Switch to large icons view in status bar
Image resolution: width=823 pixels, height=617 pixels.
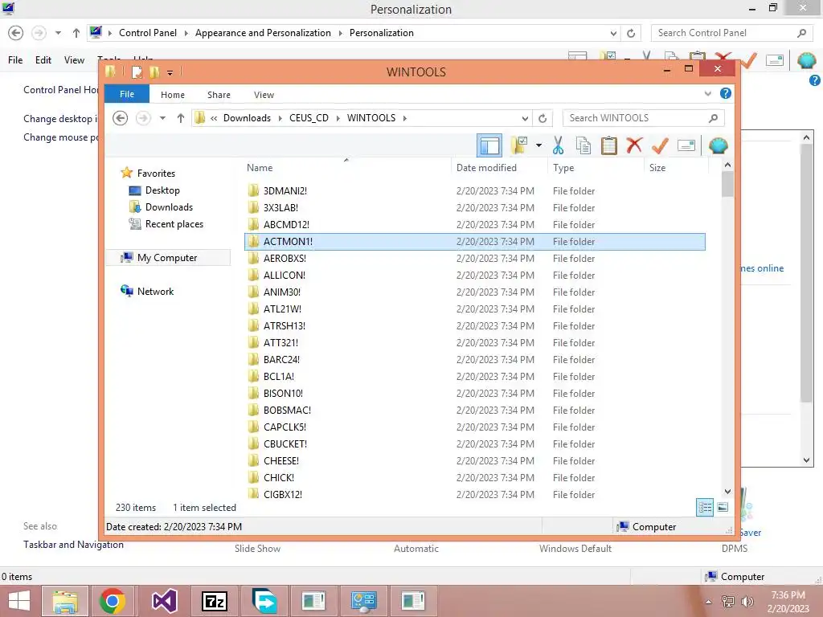point(723,508)
